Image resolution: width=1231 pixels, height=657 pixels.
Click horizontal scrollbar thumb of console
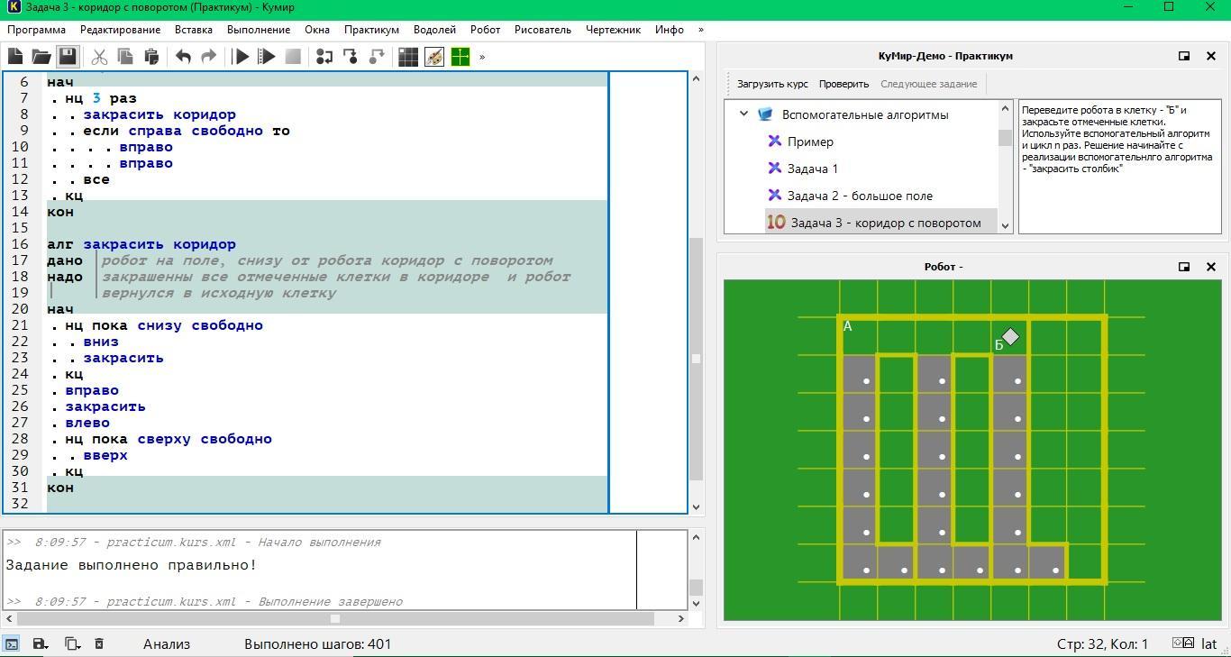pyautogui.click(x=335, y=618)
